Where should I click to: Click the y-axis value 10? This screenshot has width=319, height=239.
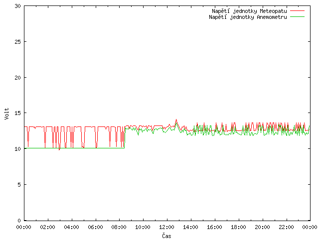coord(18,149)
